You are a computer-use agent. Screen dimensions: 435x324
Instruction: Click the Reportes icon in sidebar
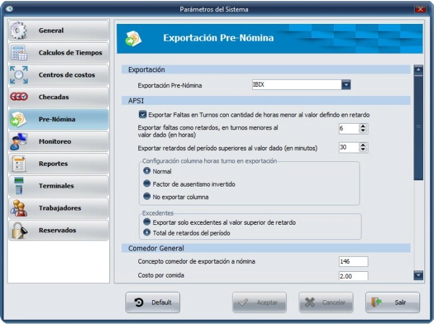point(19,164)
